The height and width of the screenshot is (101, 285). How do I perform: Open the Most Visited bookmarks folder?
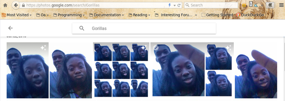16,15
